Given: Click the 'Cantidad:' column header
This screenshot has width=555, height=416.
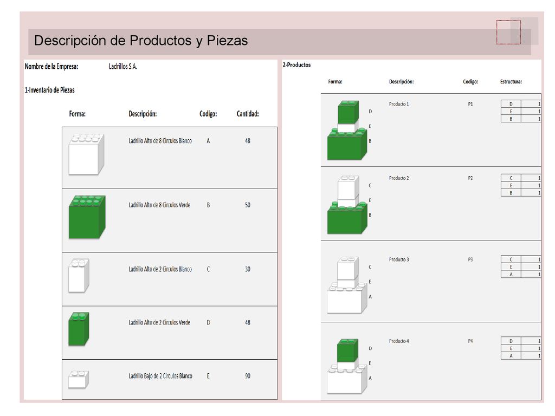Looking at the screenshot, I should [248, 114].
